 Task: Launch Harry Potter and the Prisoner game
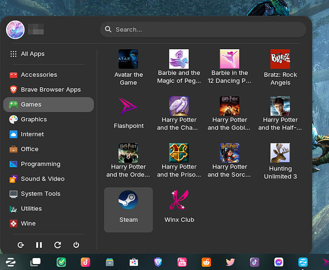[179, 161]
